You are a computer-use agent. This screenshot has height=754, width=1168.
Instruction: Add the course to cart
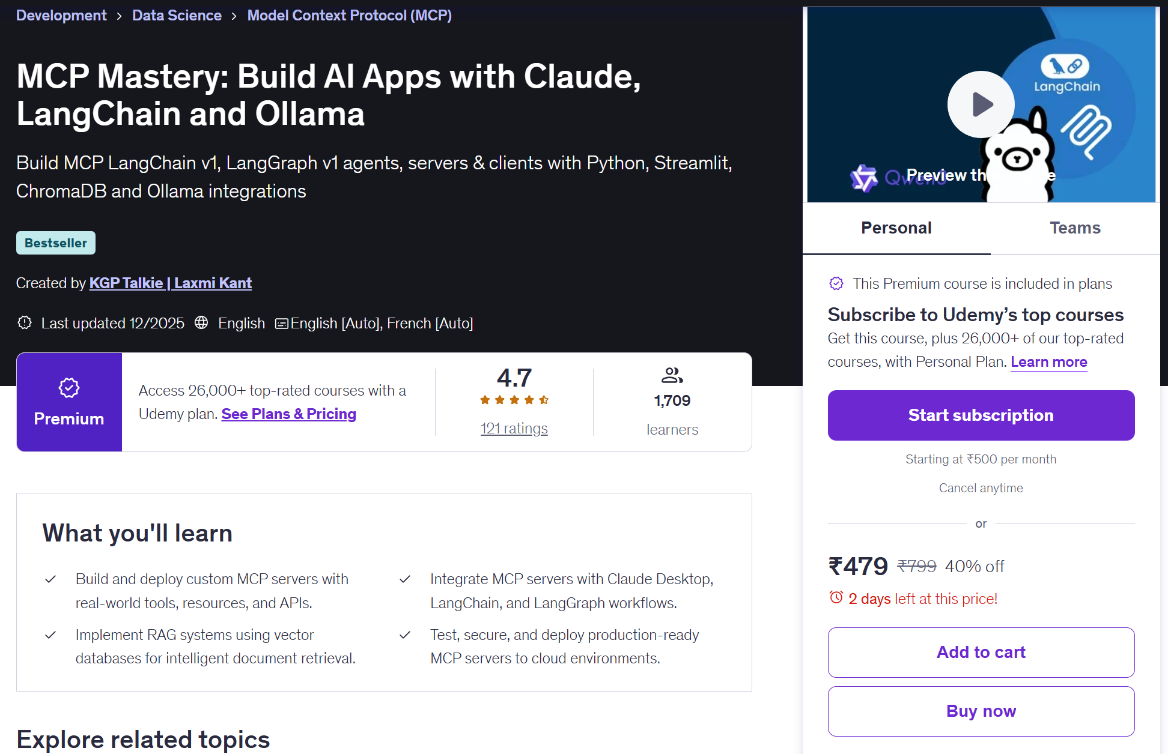981,653
